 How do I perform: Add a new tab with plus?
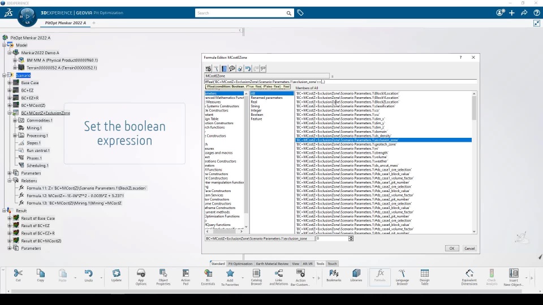click(x=94, y=23)
